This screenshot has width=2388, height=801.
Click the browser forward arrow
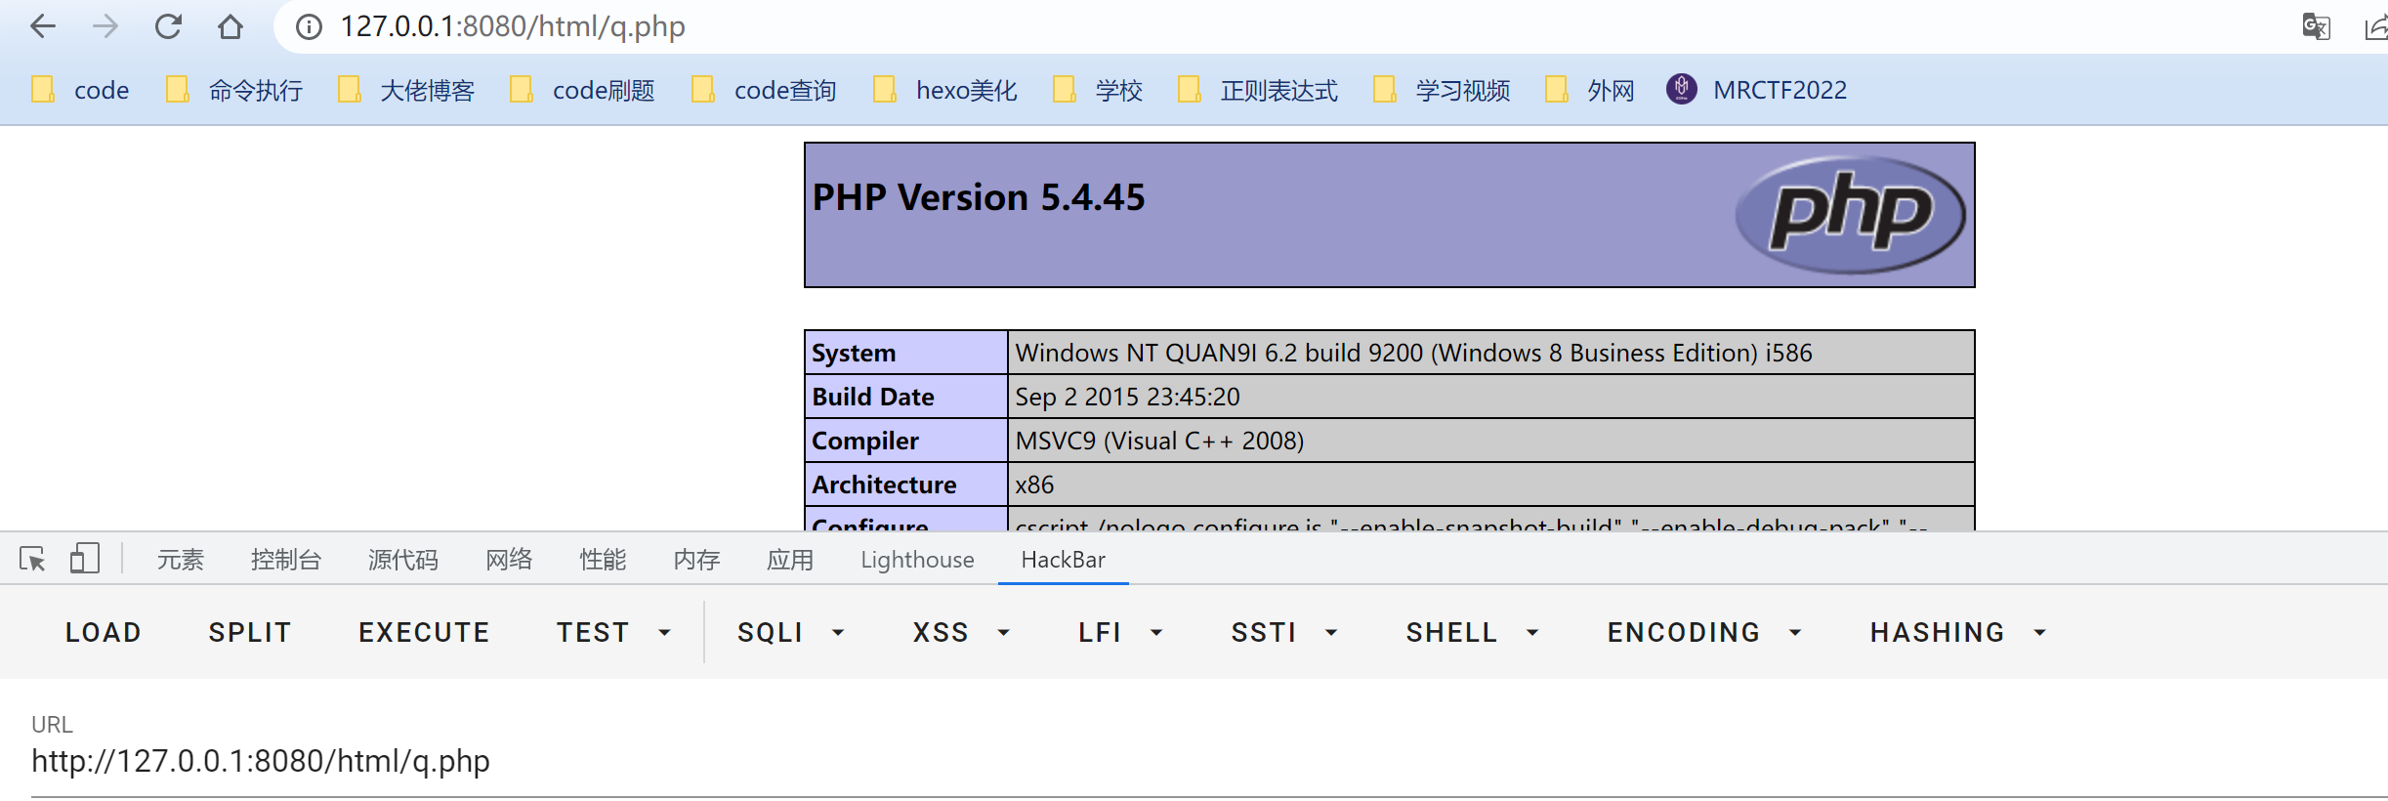point(105,26)
